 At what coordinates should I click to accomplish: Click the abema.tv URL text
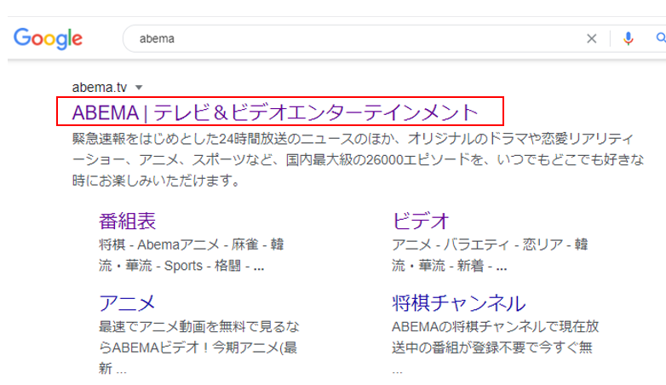(x=100, y=88)
